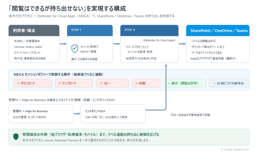Click the note プロキシを経由せず最短経路で保護
The image size is (258, 153).
click(x=190, y=115)
